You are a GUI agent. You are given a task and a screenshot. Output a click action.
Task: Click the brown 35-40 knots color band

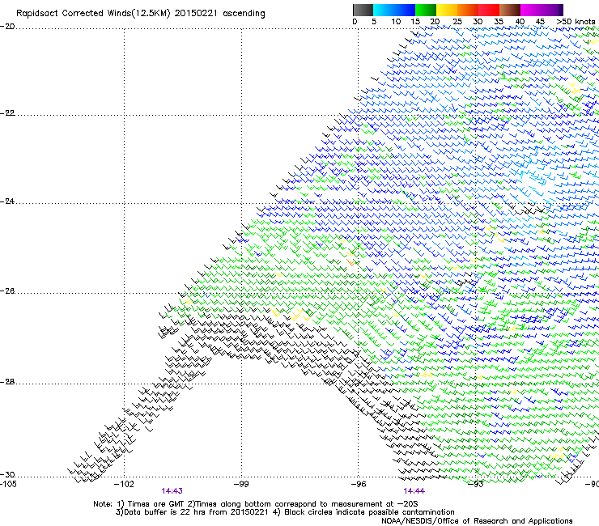pyautogui.click(x=510, y=10)
